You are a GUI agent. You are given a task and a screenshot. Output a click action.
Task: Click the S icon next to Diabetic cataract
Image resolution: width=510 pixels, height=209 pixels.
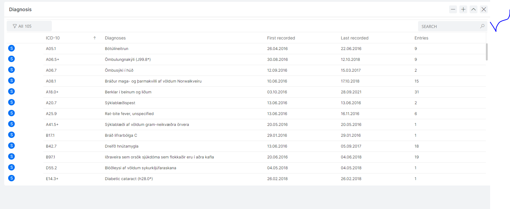[11, 178]
